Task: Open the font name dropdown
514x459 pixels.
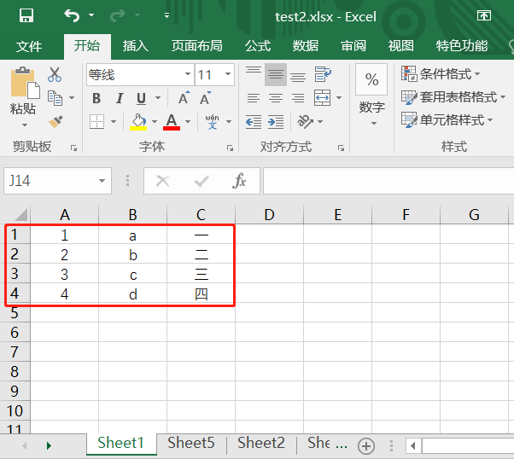Action: click(x=185, y=75)
